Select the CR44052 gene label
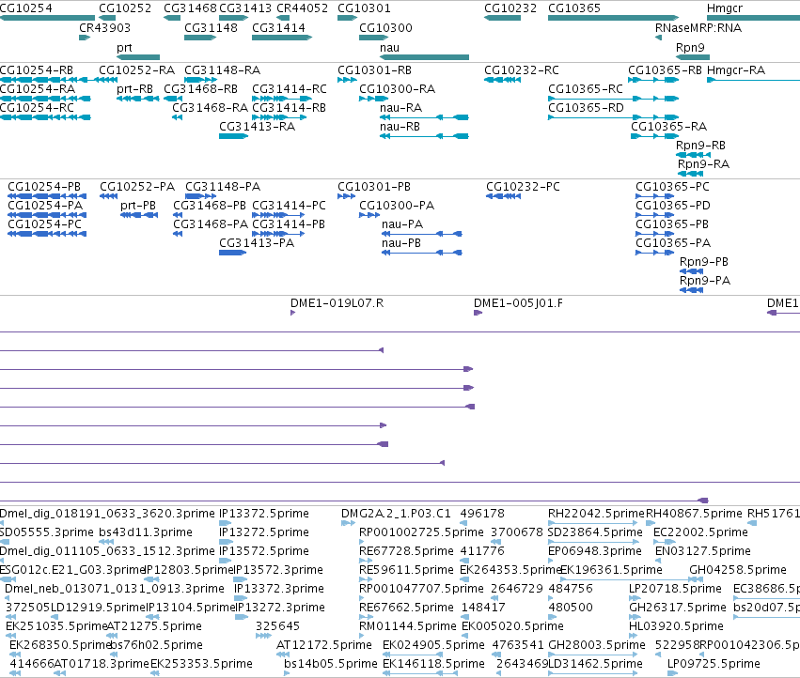 [x=302, y=8]
